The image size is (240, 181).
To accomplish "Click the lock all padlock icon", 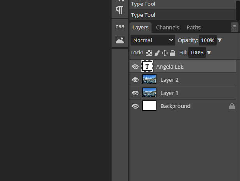I will pyautogui.click(x=173, y=53).
